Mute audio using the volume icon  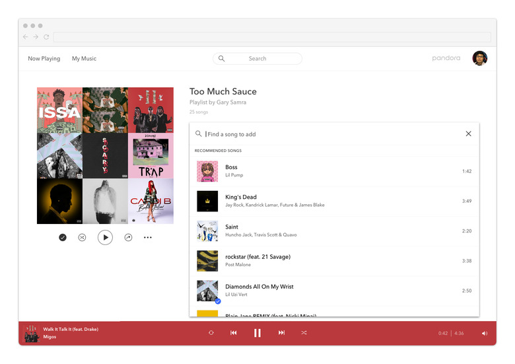(x=484, y=333)
